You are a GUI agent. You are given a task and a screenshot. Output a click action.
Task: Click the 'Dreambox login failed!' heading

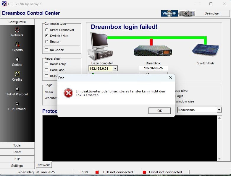(x=124, y=27)
